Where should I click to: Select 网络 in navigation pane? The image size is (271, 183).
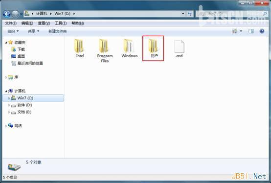pos(18,126)
